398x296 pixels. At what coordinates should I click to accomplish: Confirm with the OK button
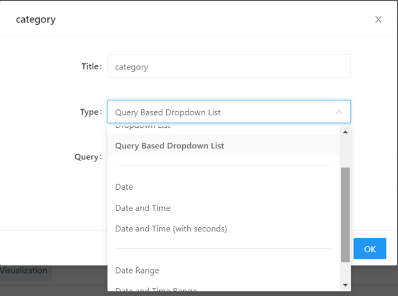pyautogui.click(x=370, y=249)
